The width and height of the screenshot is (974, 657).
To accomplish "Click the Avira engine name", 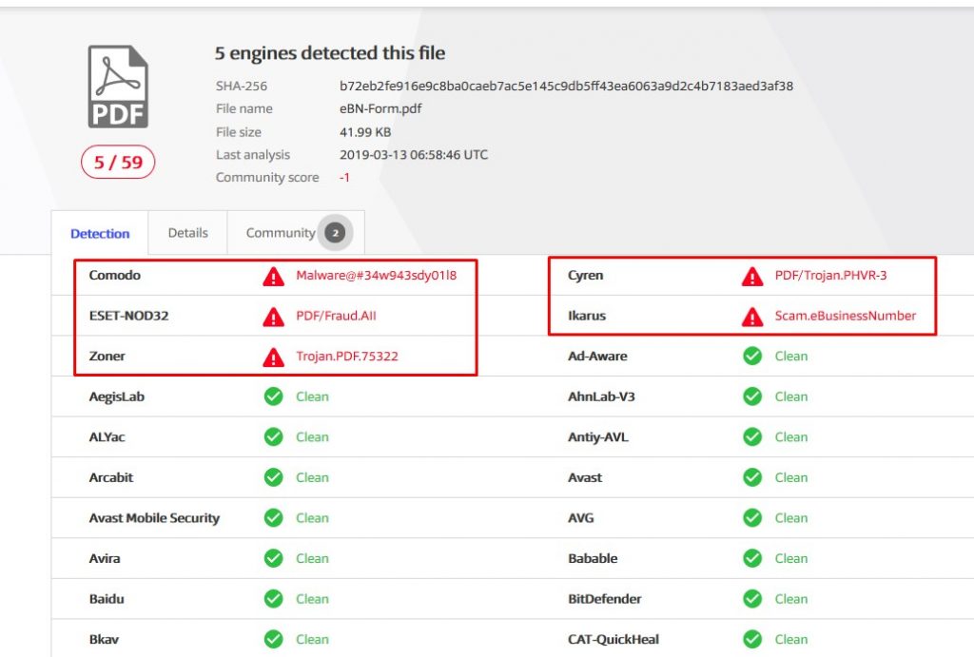I will (x=105, y=558).
